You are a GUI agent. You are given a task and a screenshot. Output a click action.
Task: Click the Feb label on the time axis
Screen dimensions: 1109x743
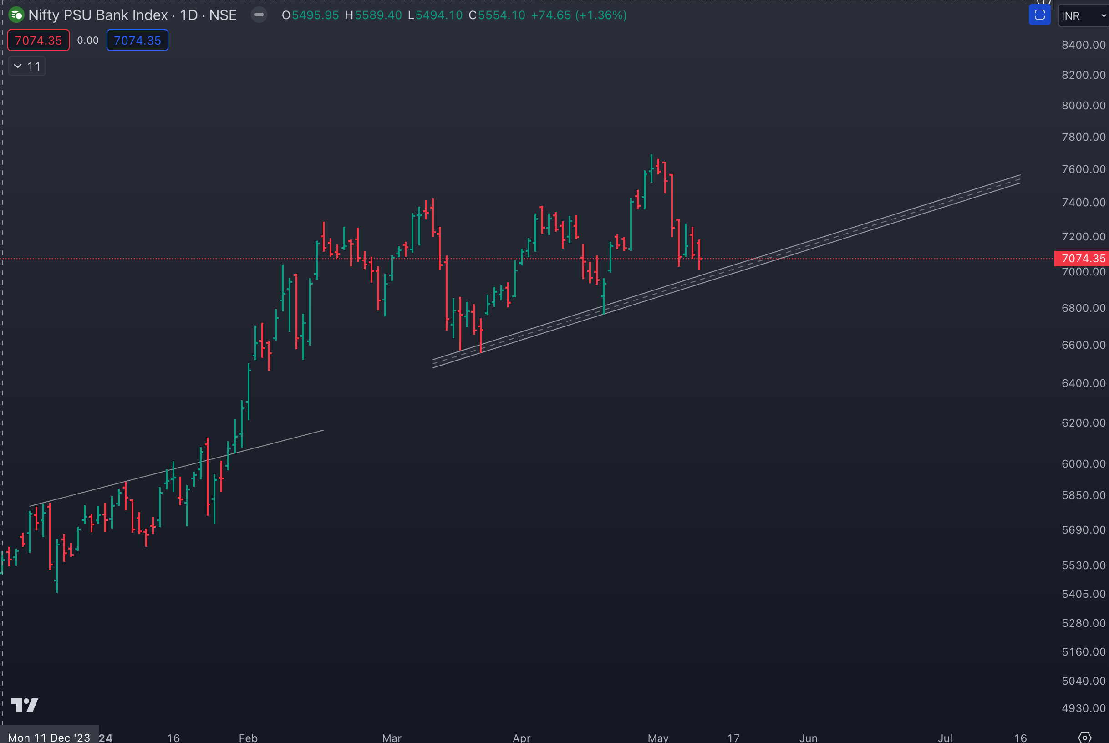[x=248, y=738]
